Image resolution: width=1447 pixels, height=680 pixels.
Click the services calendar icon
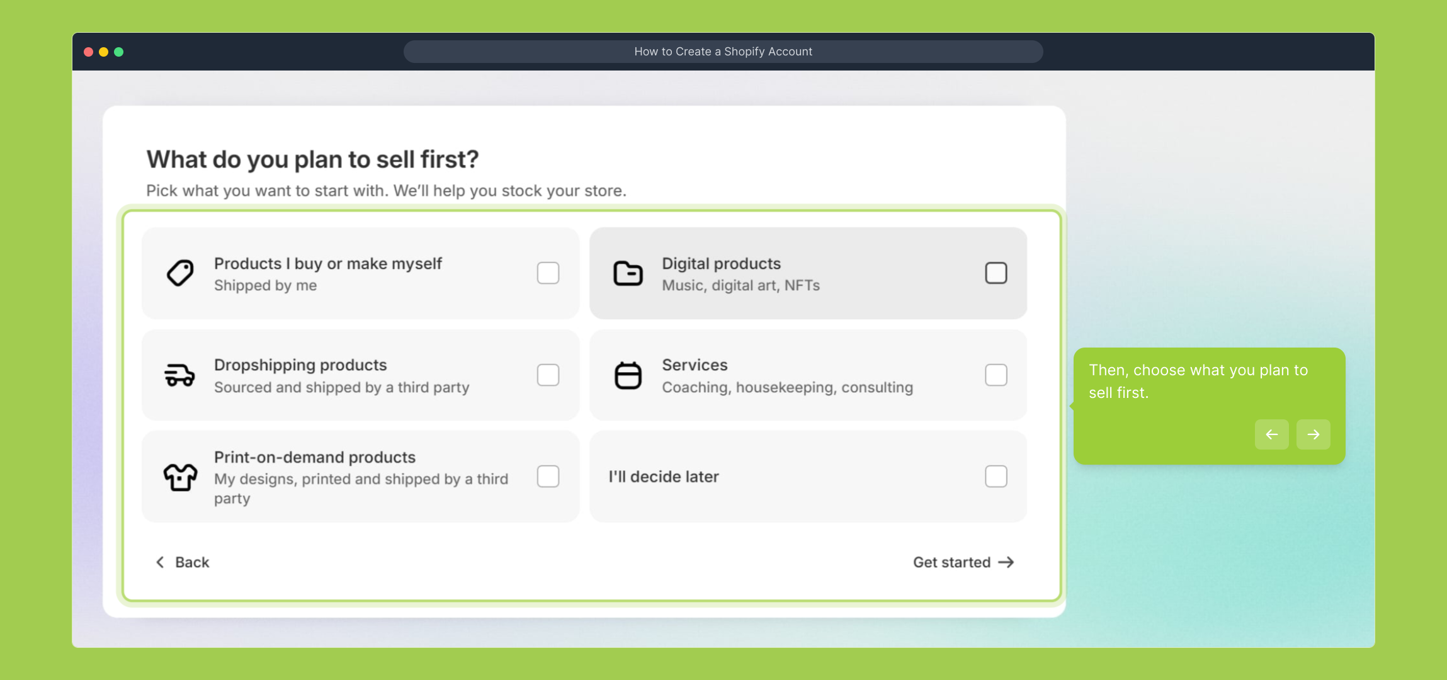pyautogui.click(x=628, y=375)
